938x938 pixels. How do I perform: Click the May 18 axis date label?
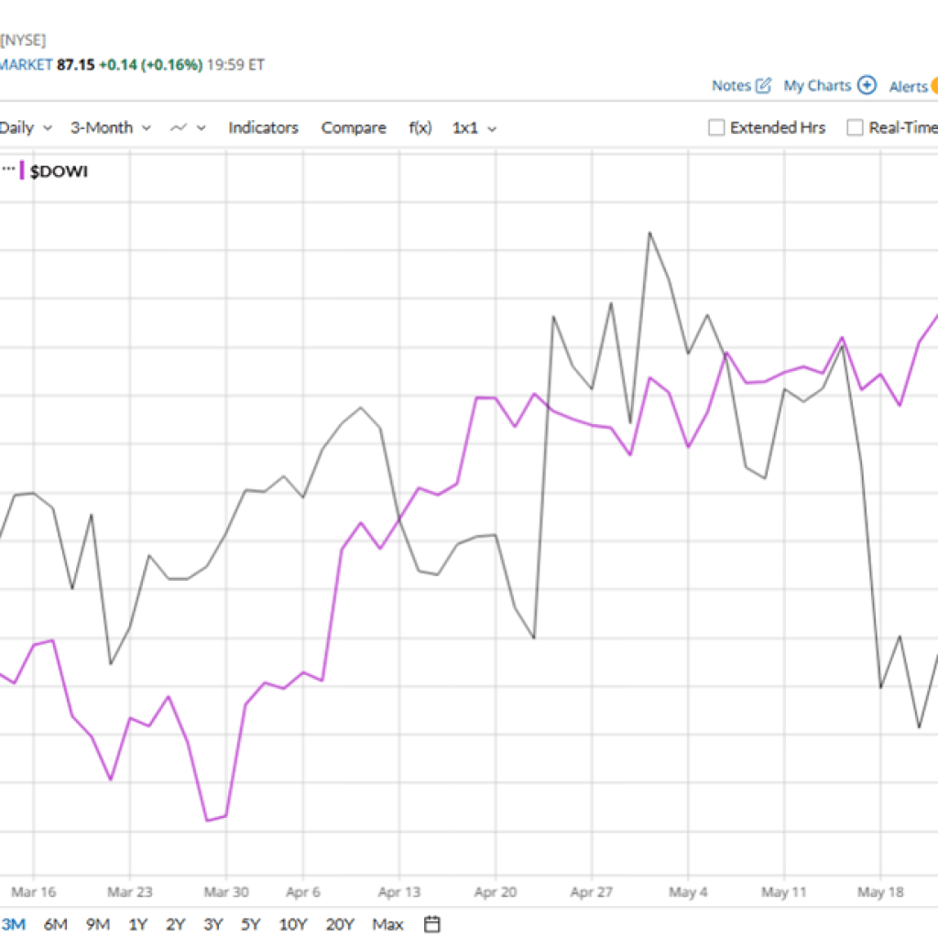pyautogui.click(x=880, y=892)
